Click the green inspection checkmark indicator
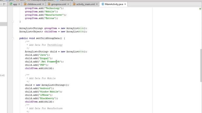 point(200,9)
